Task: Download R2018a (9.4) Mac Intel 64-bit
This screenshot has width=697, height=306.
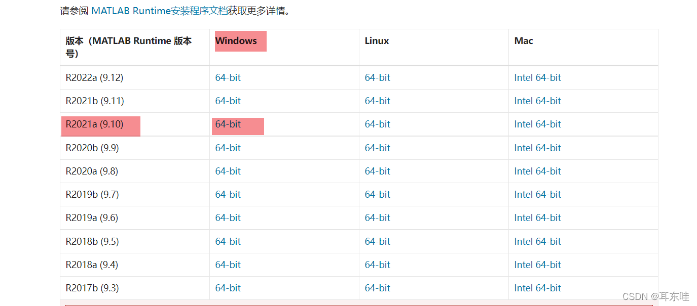Action: coord(538,265)
